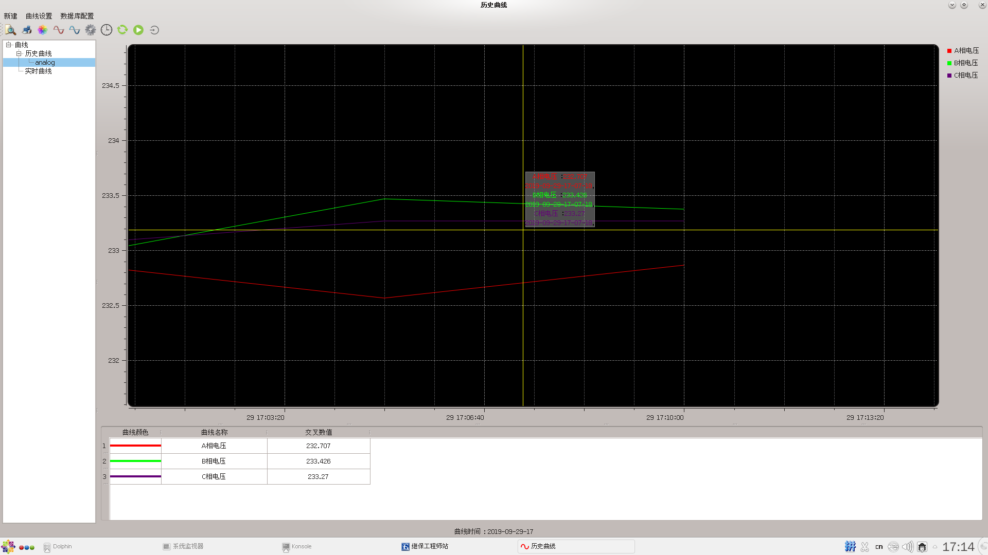Click the green refresh arrows icon
The height and width of the screenshot is (555, 988).
pyautogui.click(x=122, y=30)
